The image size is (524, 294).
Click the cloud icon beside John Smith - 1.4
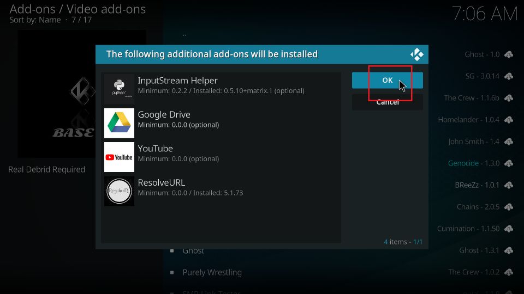click(x=509, y=142)
